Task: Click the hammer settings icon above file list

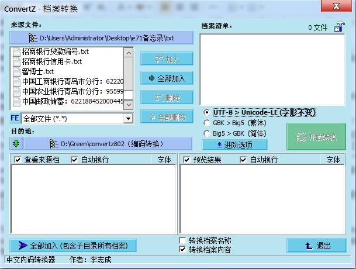Action: [x=340, y=27]
